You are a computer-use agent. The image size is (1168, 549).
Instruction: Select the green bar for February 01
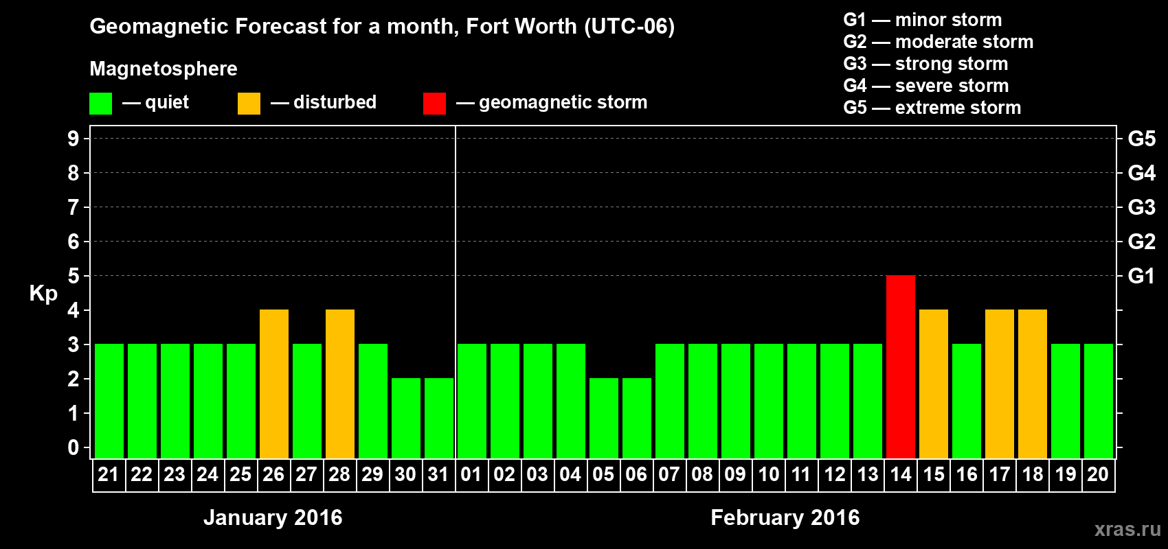click(x=472, y=401)
